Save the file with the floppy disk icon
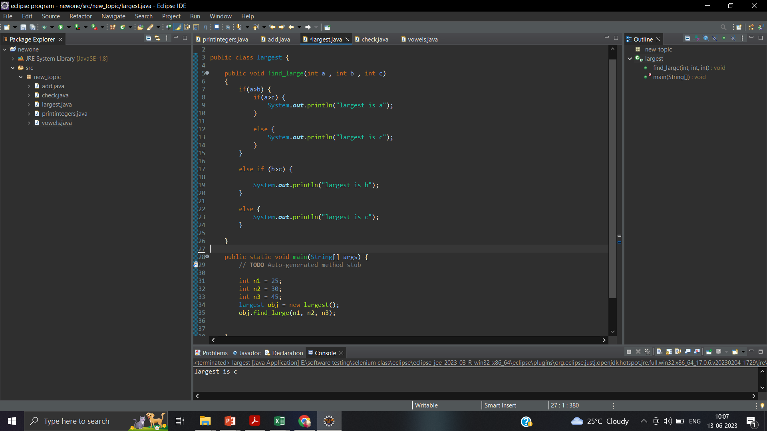 point(23,27)
